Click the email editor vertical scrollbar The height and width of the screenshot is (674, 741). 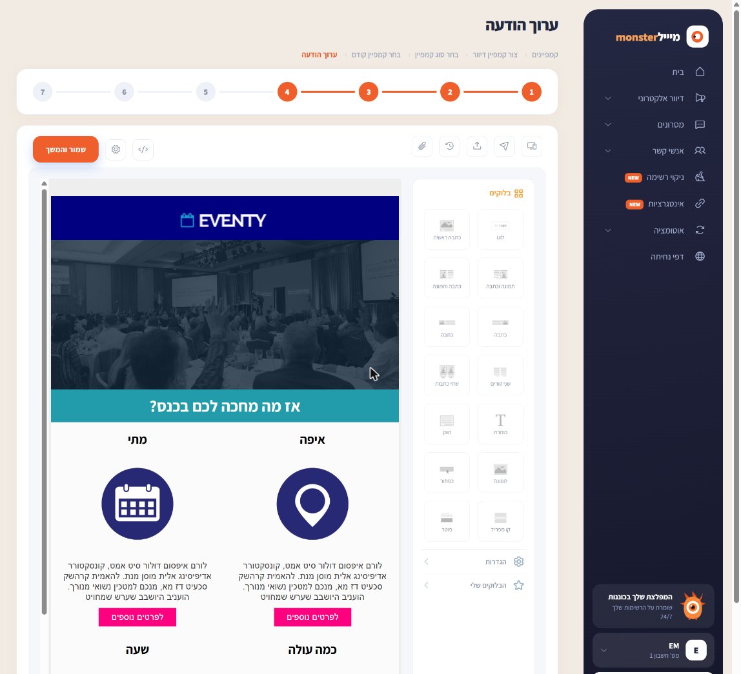[44, 401]
